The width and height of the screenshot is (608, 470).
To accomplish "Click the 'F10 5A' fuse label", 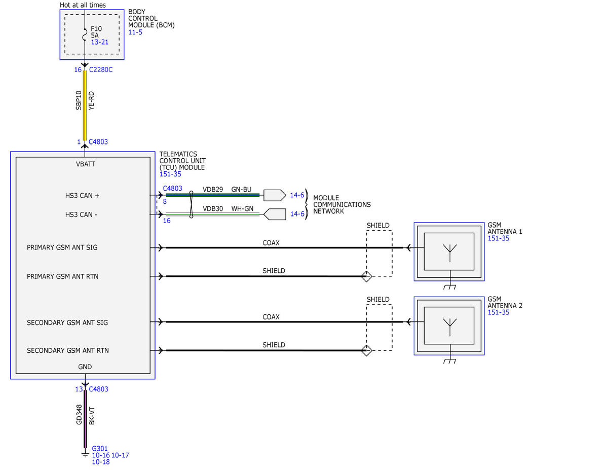I will [95, 32].
